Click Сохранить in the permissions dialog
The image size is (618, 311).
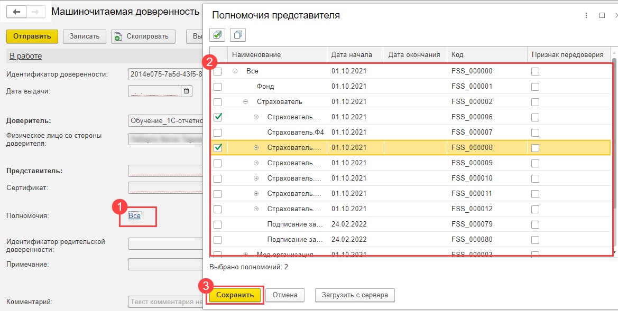pos(235,295)
